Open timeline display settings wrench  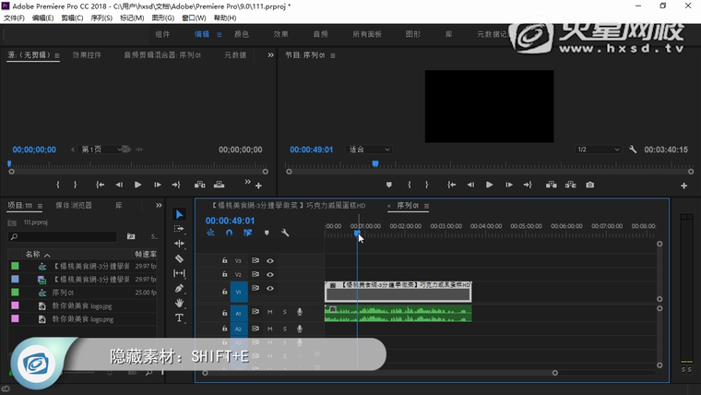tap(285, 233)
